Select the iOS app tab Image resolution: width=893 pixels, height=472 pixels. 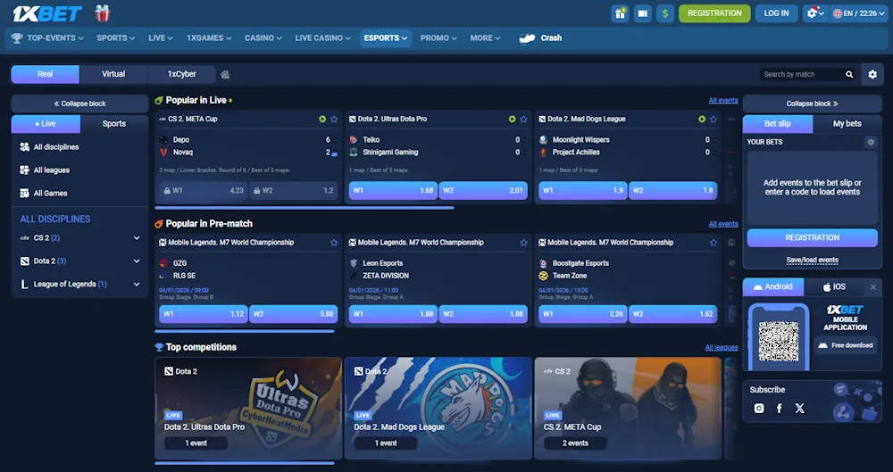[x=834, y=287]
